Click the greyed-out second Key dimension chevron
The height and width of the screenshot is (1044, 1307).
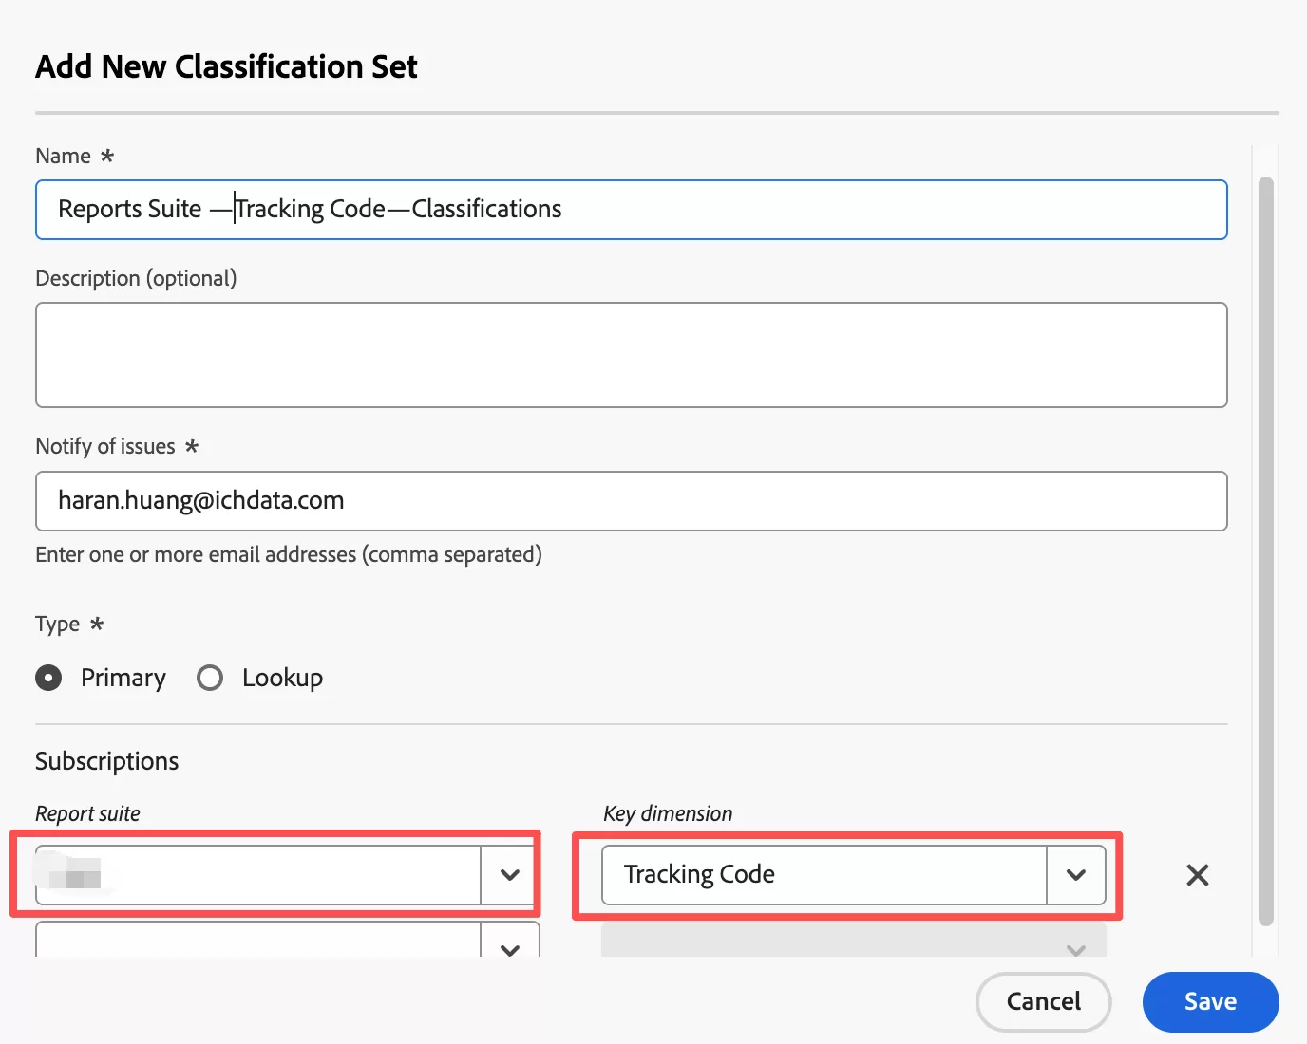[1075, 947]
